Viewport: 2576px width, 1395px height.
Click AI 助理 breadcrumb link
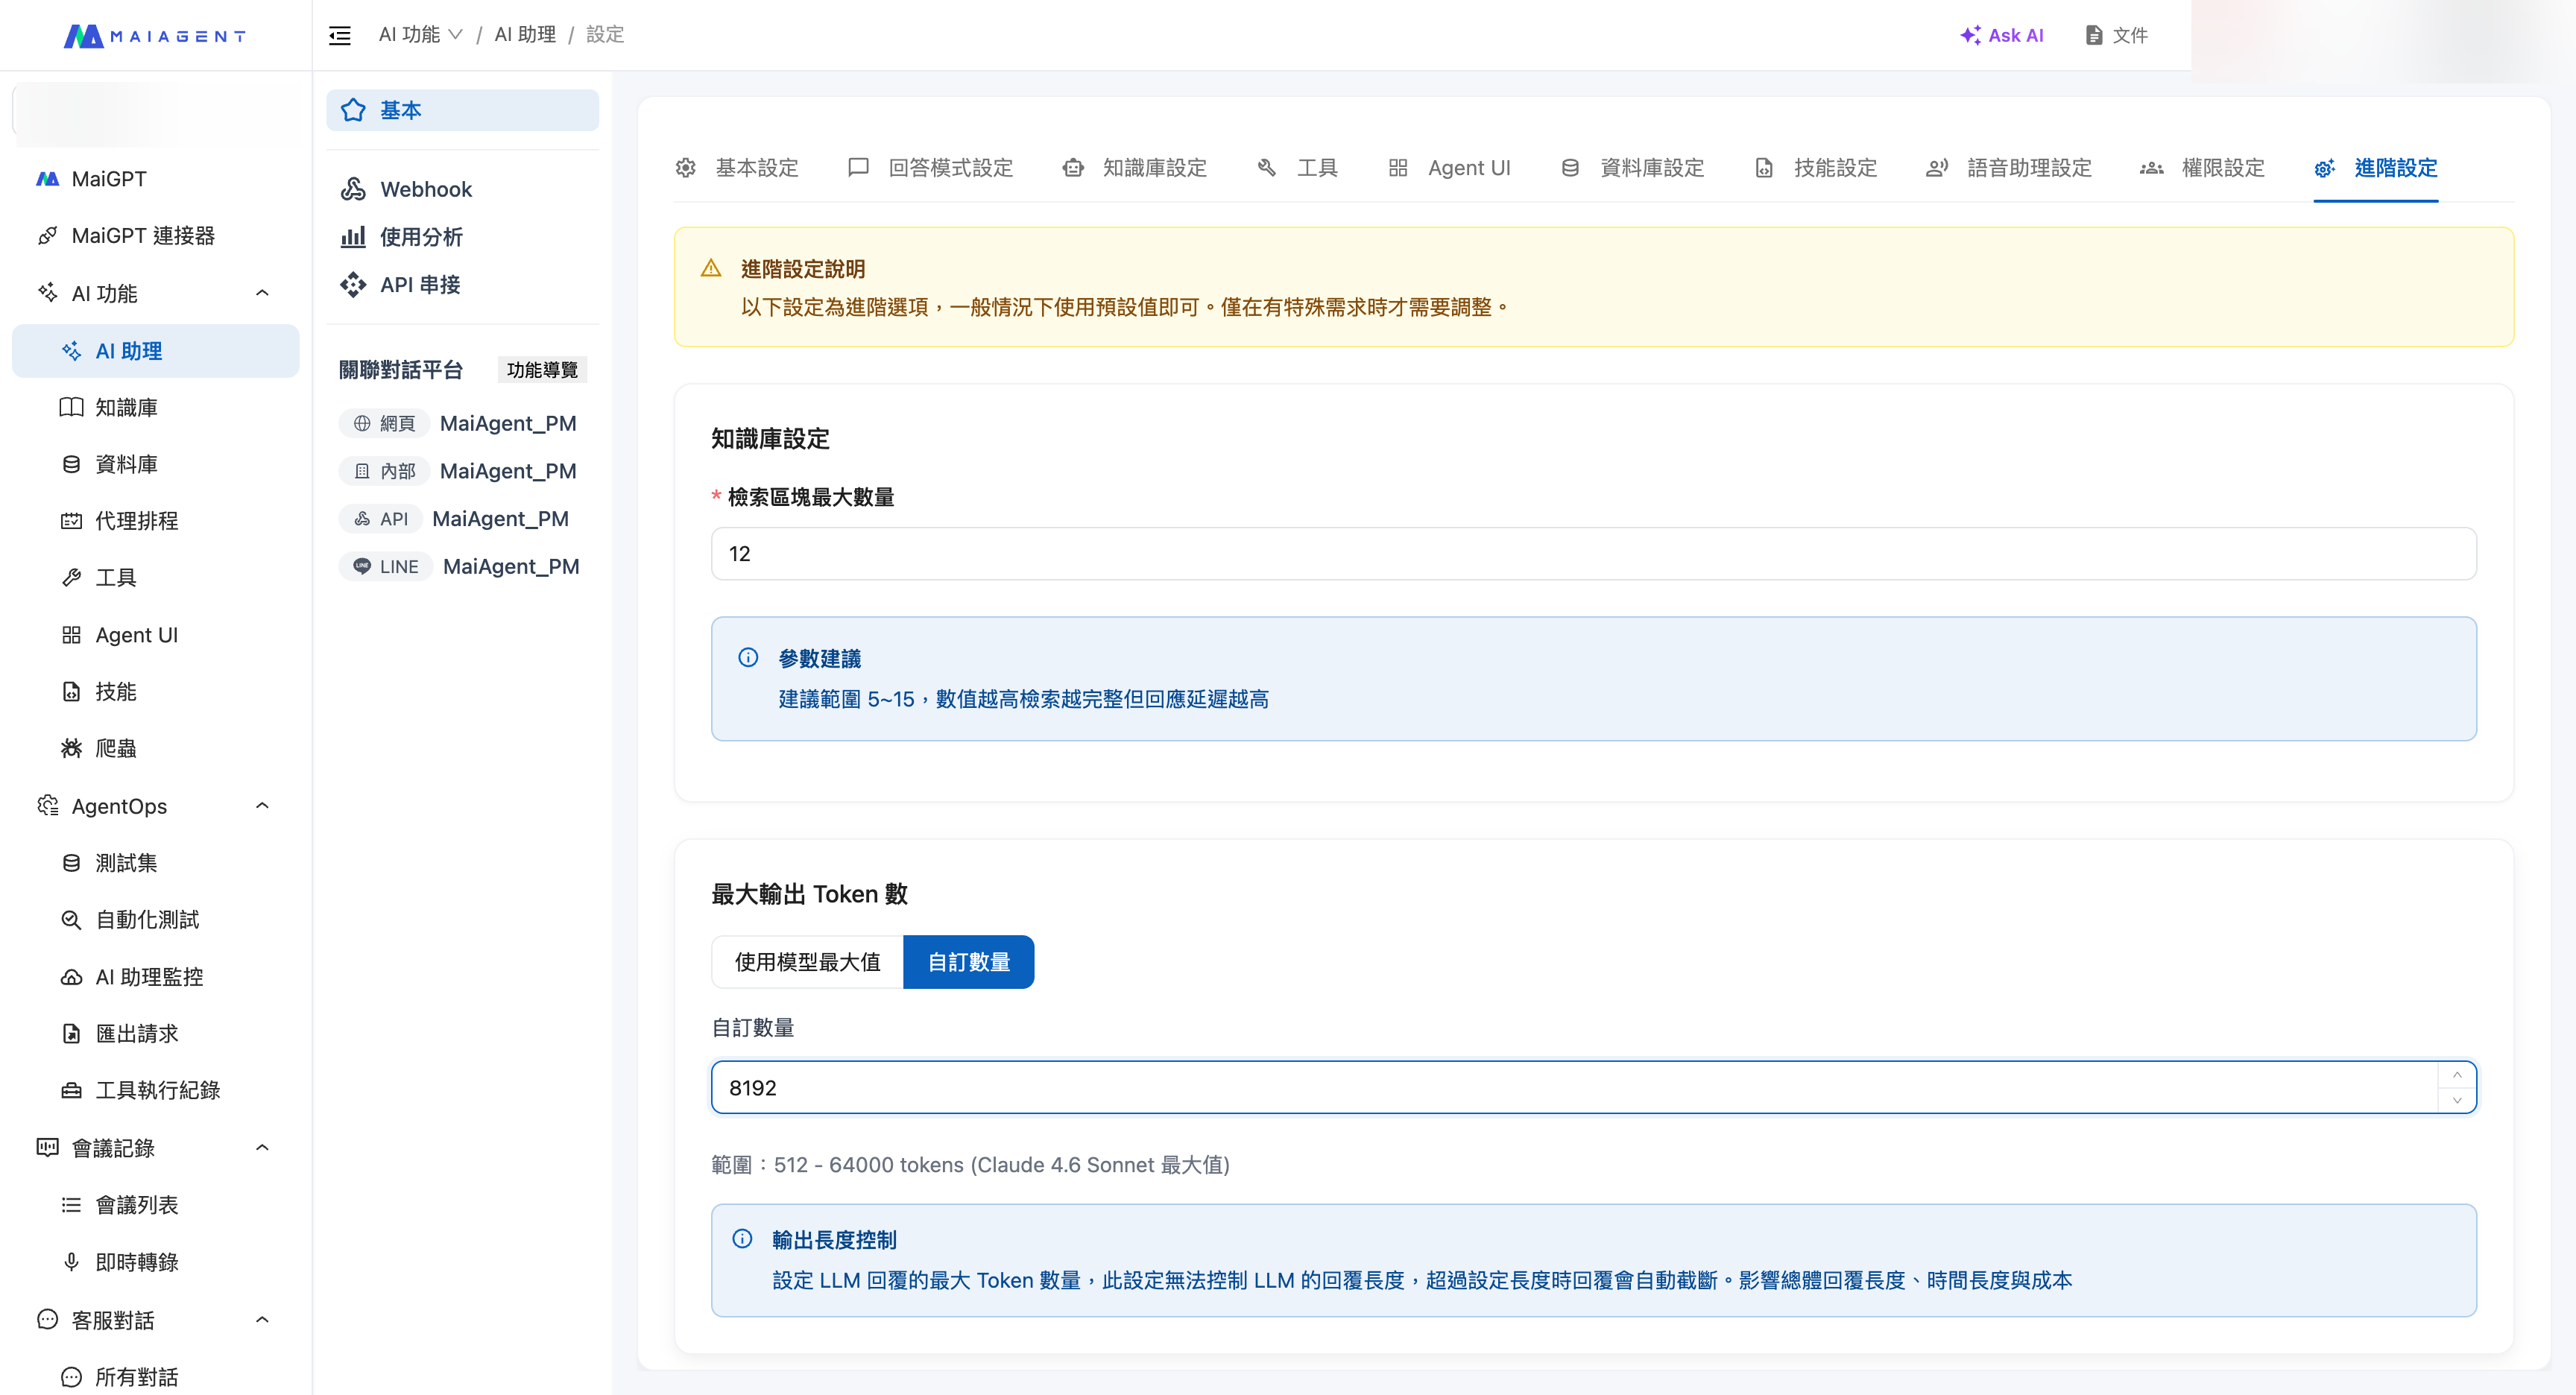point(525,35)
